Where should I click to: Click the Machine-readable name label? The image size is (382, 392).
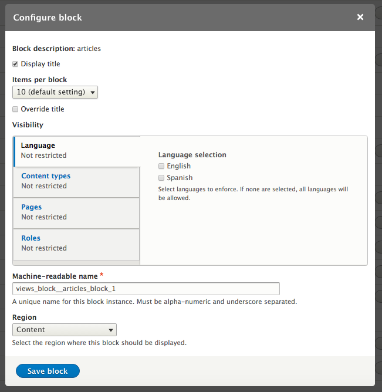click(x=55, y=276)
